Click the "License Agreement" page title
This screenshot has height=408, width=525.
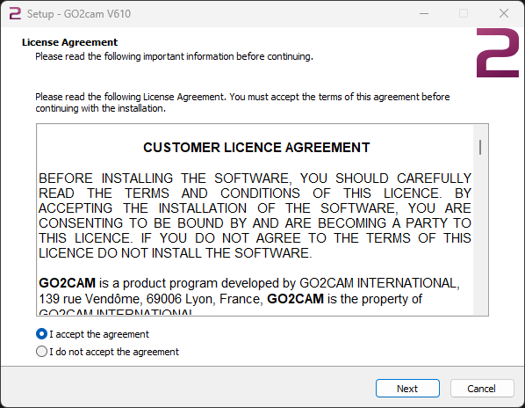[69, 42]
